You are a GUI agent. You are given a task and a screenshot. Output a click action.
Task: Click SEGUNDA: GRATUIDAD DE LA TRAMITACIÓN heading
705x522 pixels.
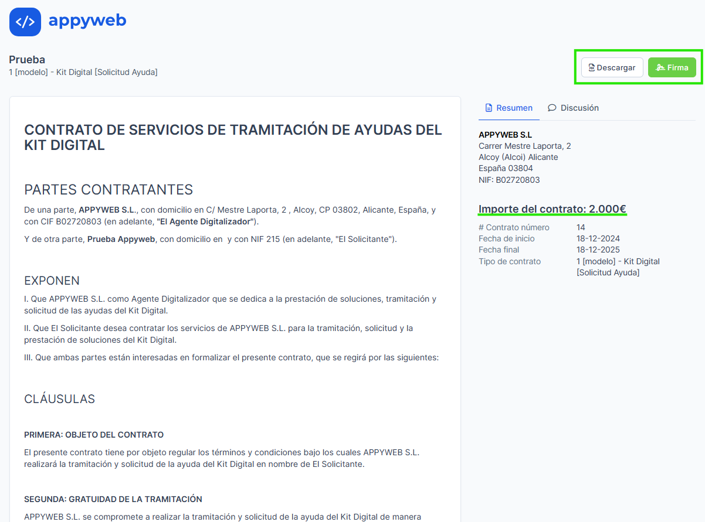point(113,499)
